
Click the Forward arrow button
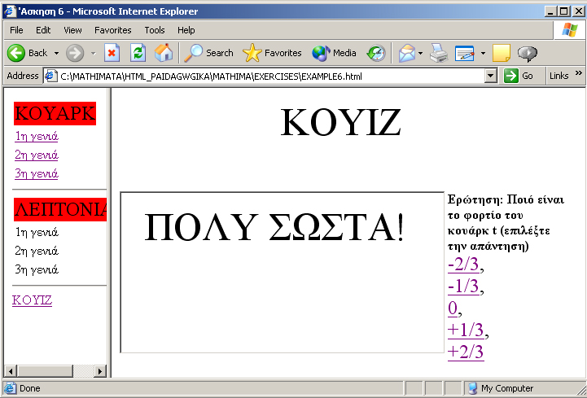[x=75, y=53]
